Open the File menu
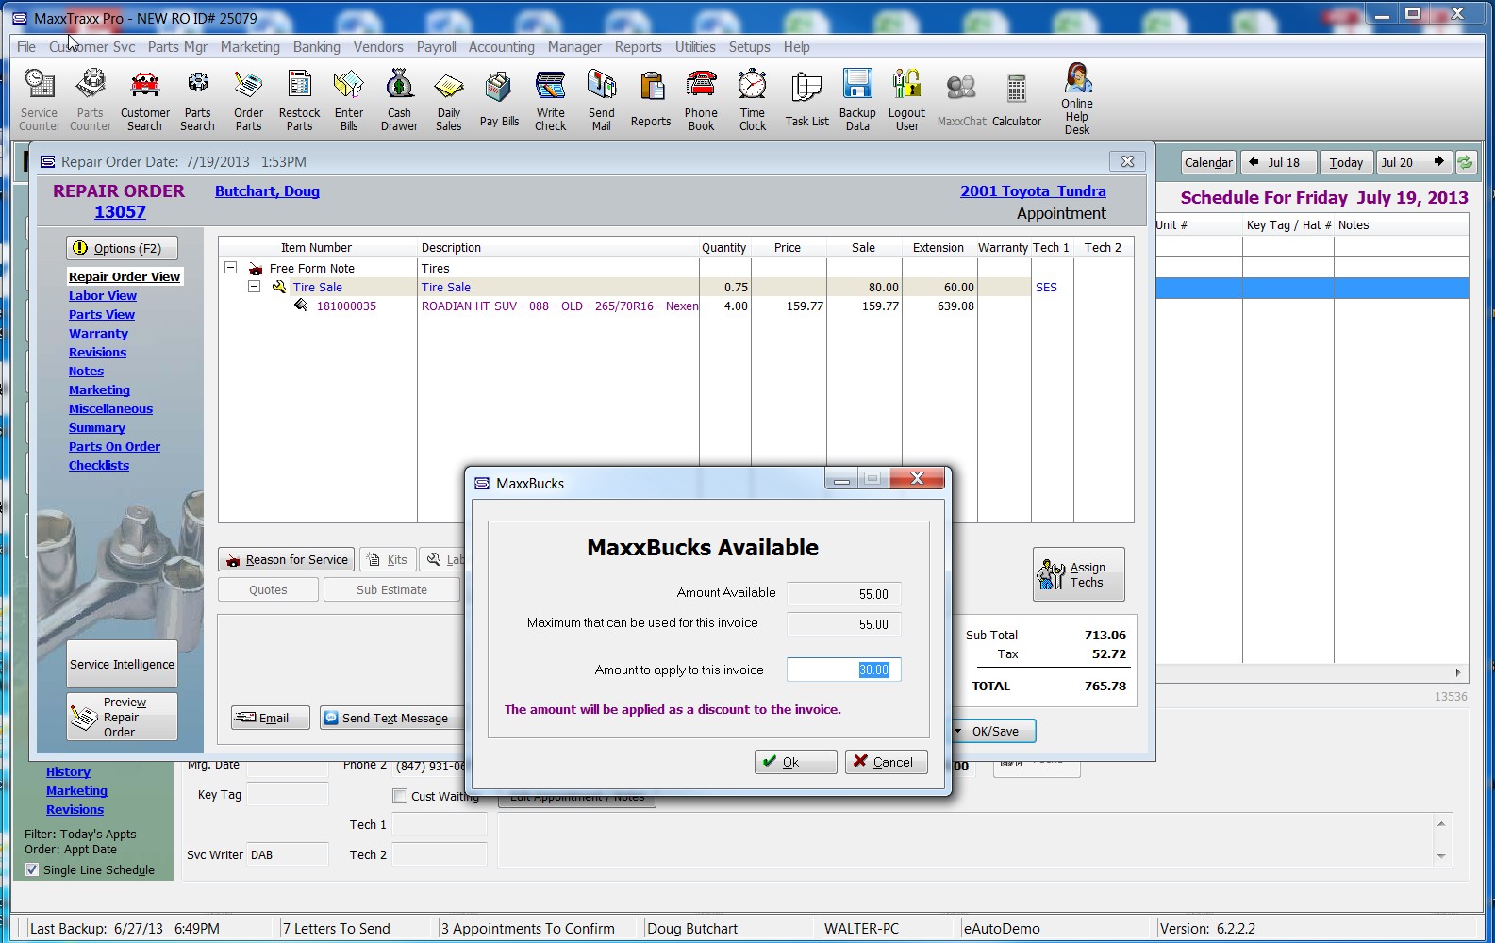 click(26, 46)
